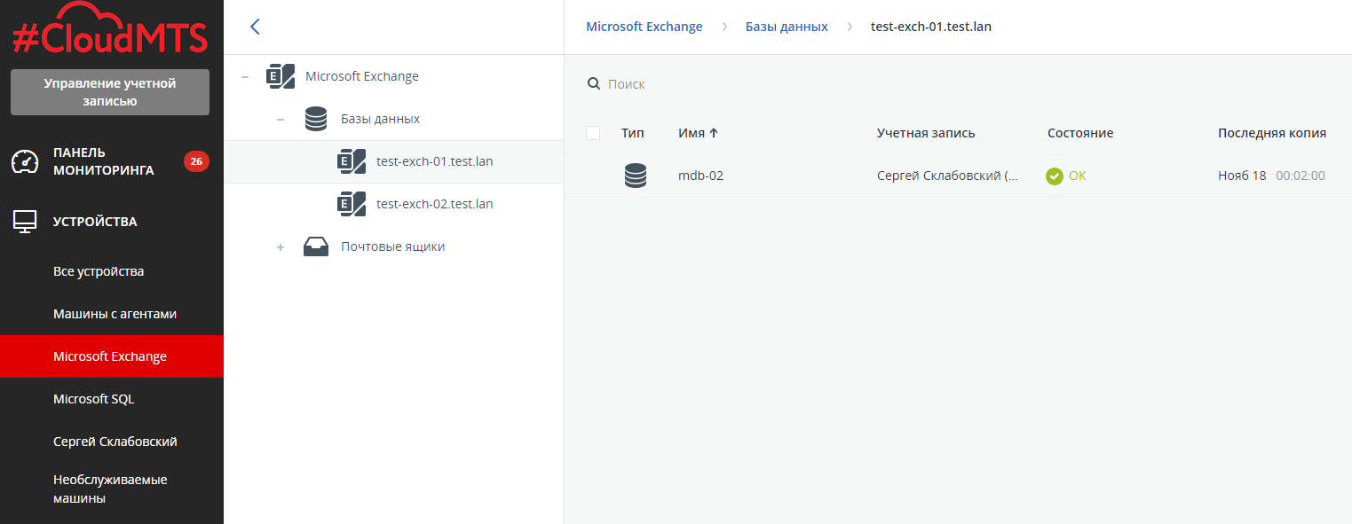Click the monitoring dashboard gauge icon

click(x=25, y=161)
